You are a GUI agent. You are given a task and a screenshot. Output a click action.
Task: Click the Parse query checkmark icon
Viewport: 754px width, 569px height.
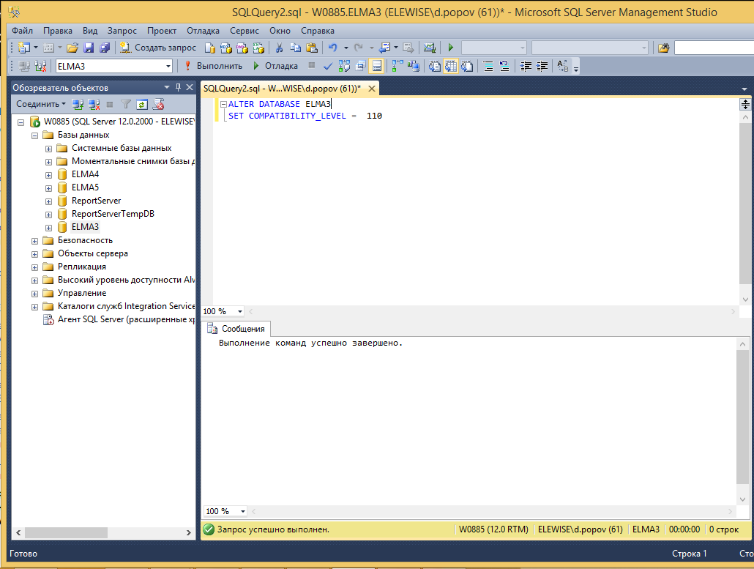point(328,66)
